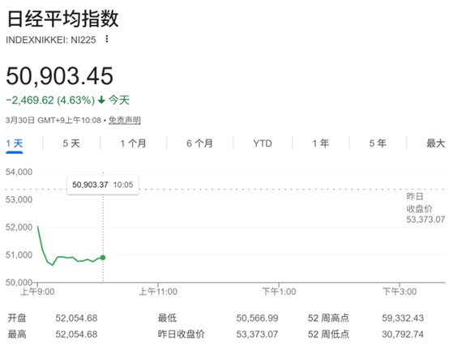Click the green dot on the chart line
The height and width of the screenshot is (350, 449).
[103, 258]
